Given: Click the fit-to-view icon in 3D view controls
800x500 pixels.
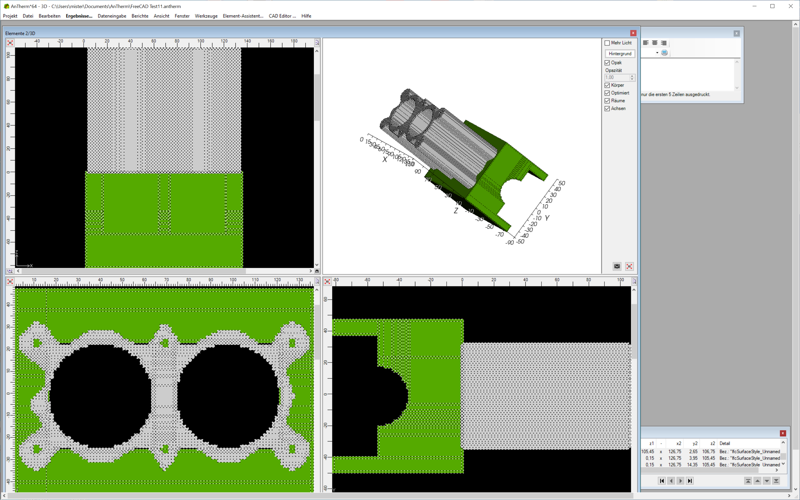Looking at the screenshot, I should (x=629, y=266).
